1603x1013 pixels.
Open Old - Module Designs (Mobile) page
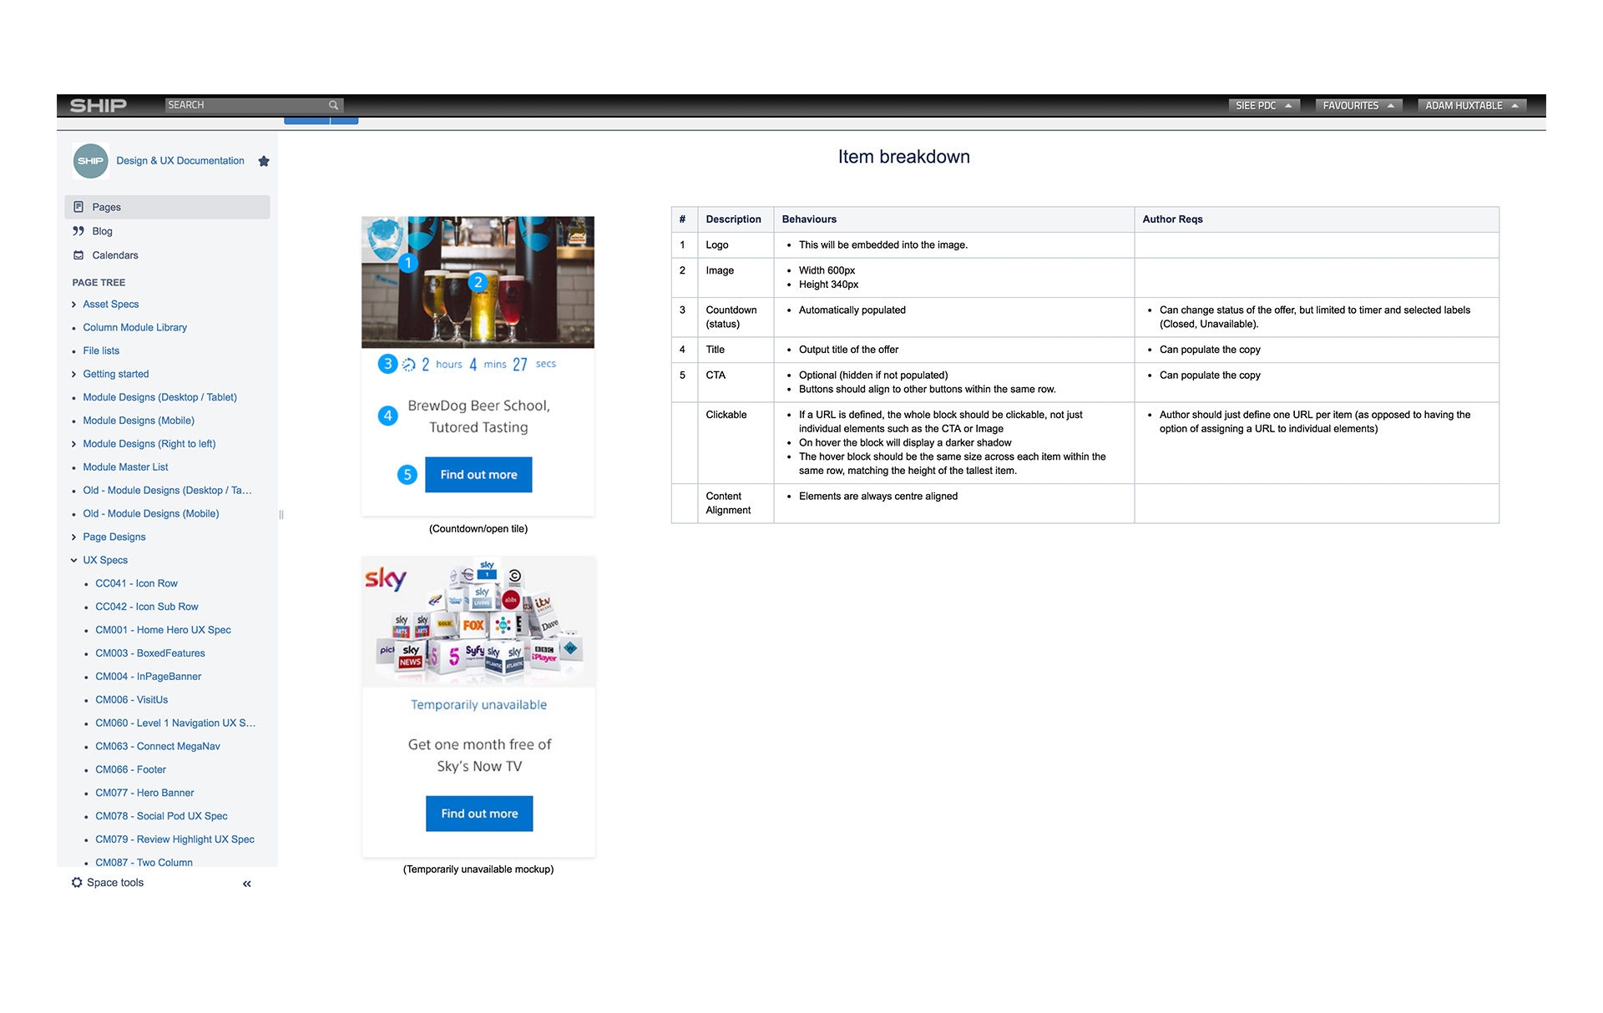(151, 514)
